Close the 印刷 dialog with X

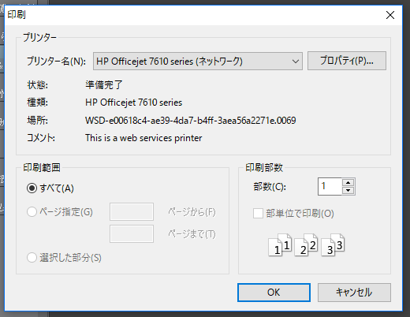coord(390,15)
